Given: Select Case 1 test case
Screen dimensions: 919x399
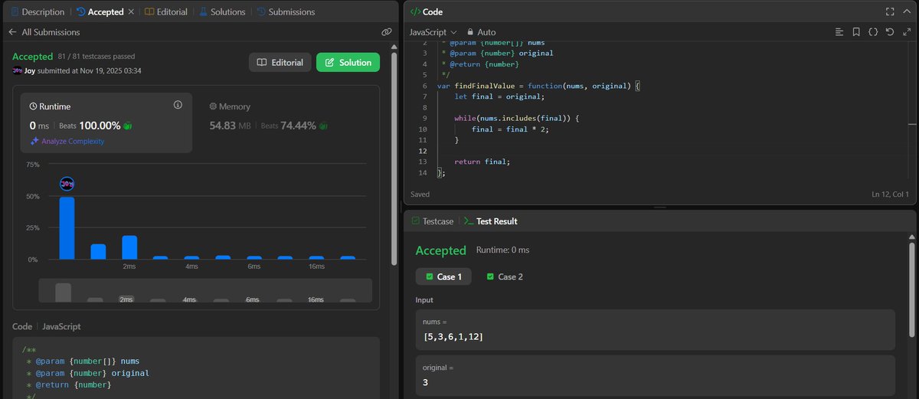Looking at the screenshot, I should 443,276.
